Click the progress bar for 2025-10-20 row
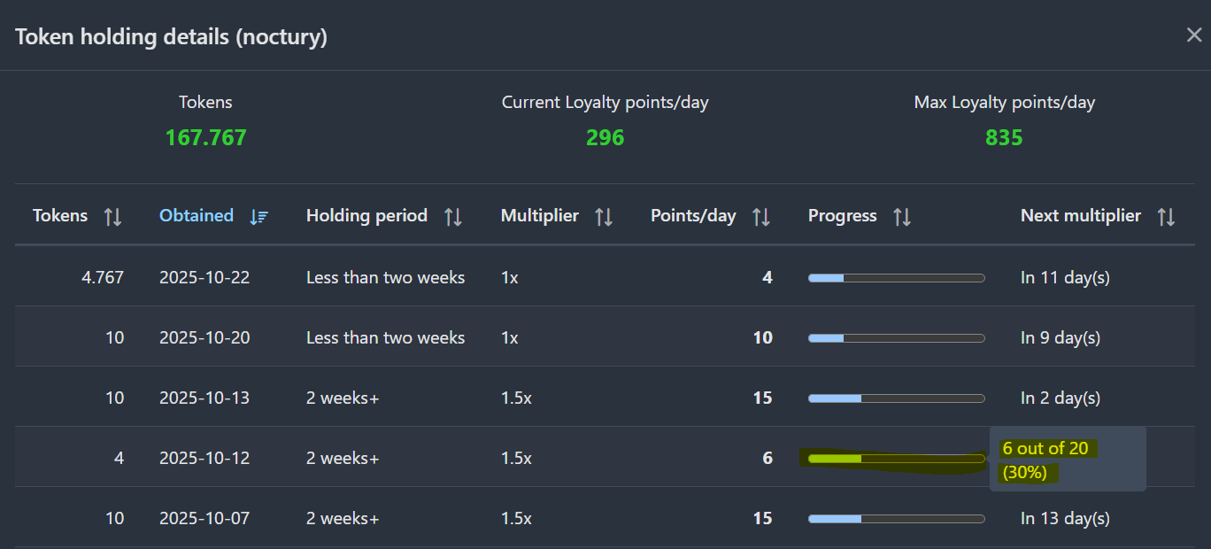This screenshot has width=1211, height=549. pos(896,338)
